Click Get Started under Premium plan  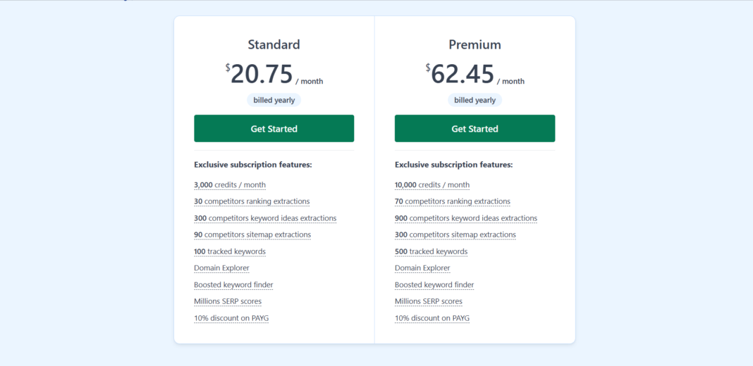(x=475, y=129)
